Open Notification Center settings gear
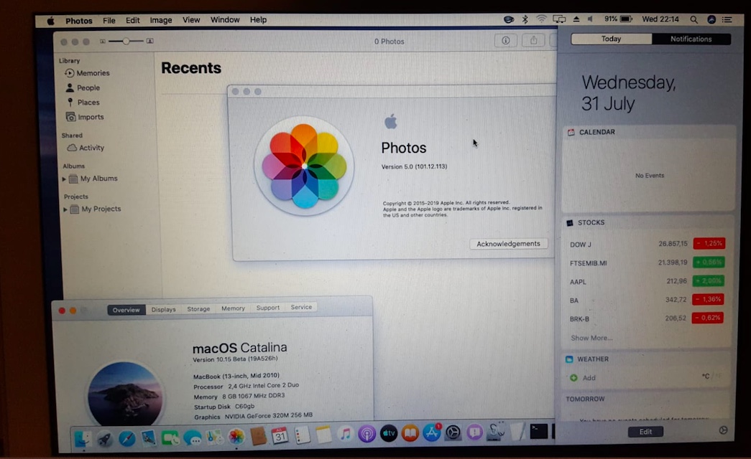The width and height of the screenshot is (751, 459). pyautogui.click(x=723, y=430)
